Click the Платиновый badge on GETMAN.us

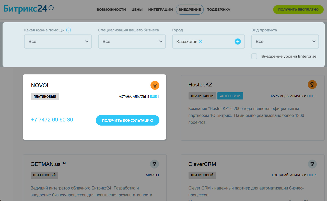tap(44, 175)
